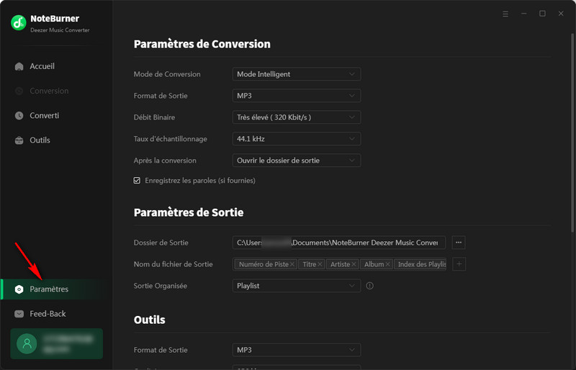Expand the Débit Binaire dropdown
Screen dimensions: 576x370
pos(297,117)
